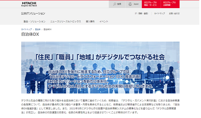Open 日立グループの企業情報 red tab
Screen dimensions: 201x118
tap(170, 4)
